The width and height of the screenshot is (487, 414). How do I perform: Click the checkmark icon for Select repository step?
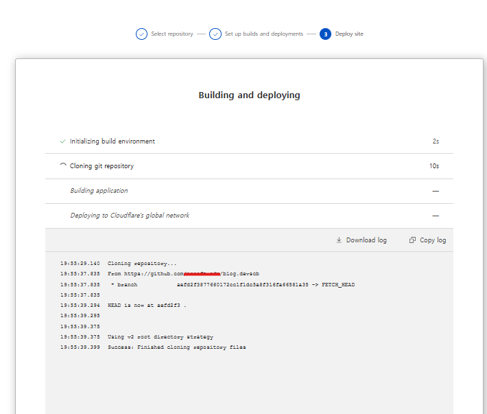pos(141,34)
